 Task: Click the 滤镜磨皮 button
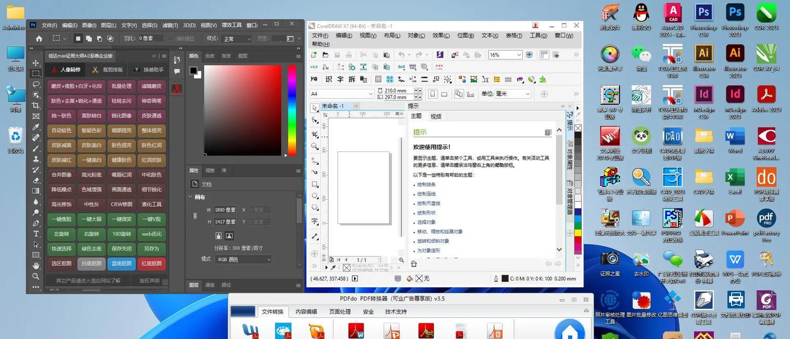151,86
